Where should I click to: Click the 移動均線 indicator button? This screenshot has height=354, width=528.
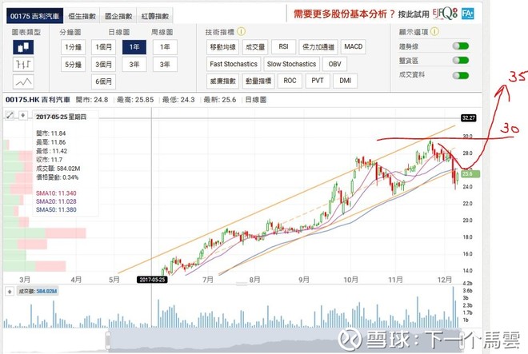pyautogui.click(x=222, y=47)
